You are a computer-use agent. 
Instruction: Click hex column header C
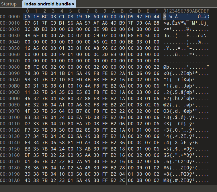coord(131,11)
